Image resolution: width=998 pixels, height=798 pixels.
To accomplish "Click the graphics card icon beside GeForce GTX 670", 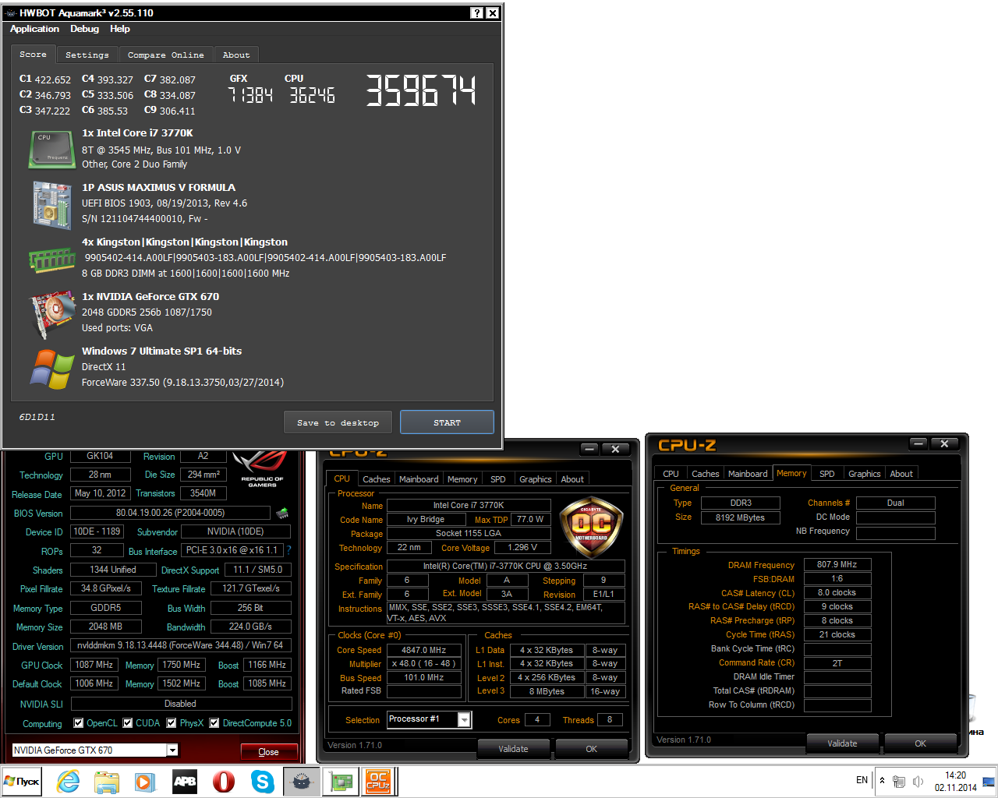I will pyautogui.click(x=51, y=315).
